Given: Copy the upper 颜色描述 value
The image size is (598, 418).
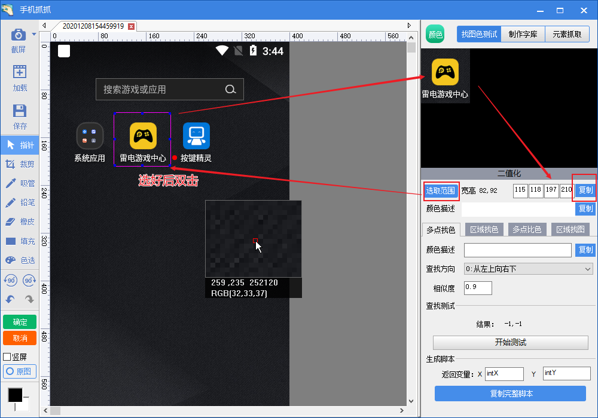Looking at the screenshot, I should coord(585,208).
